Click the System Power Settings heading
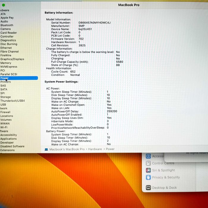The image size is (208, 208). tap(62, 82)
